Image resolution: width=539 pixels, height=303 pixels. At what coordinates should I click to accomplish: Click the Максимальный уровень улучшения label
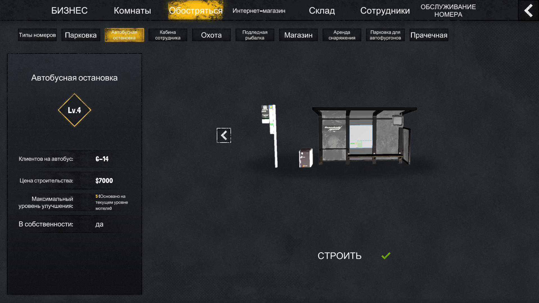click(x=46, y=202)
